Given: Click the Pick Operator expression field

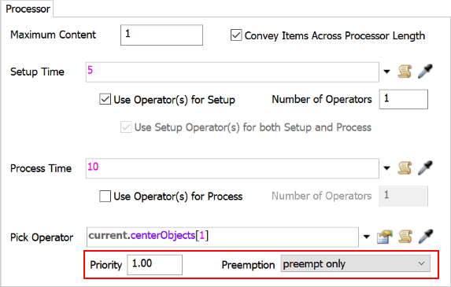Looking at the screenshot, I should (x=223, y=237).
